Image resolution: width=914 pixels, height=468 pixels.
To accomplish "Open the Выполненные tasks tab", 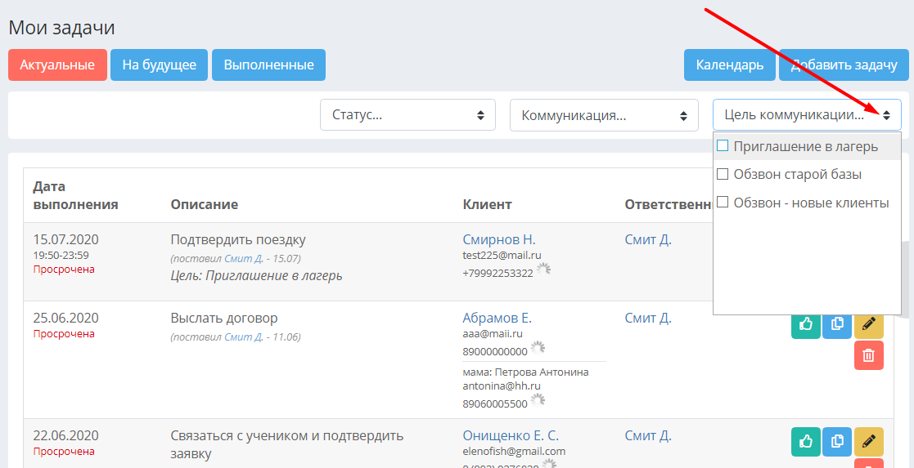I will 268,65.
